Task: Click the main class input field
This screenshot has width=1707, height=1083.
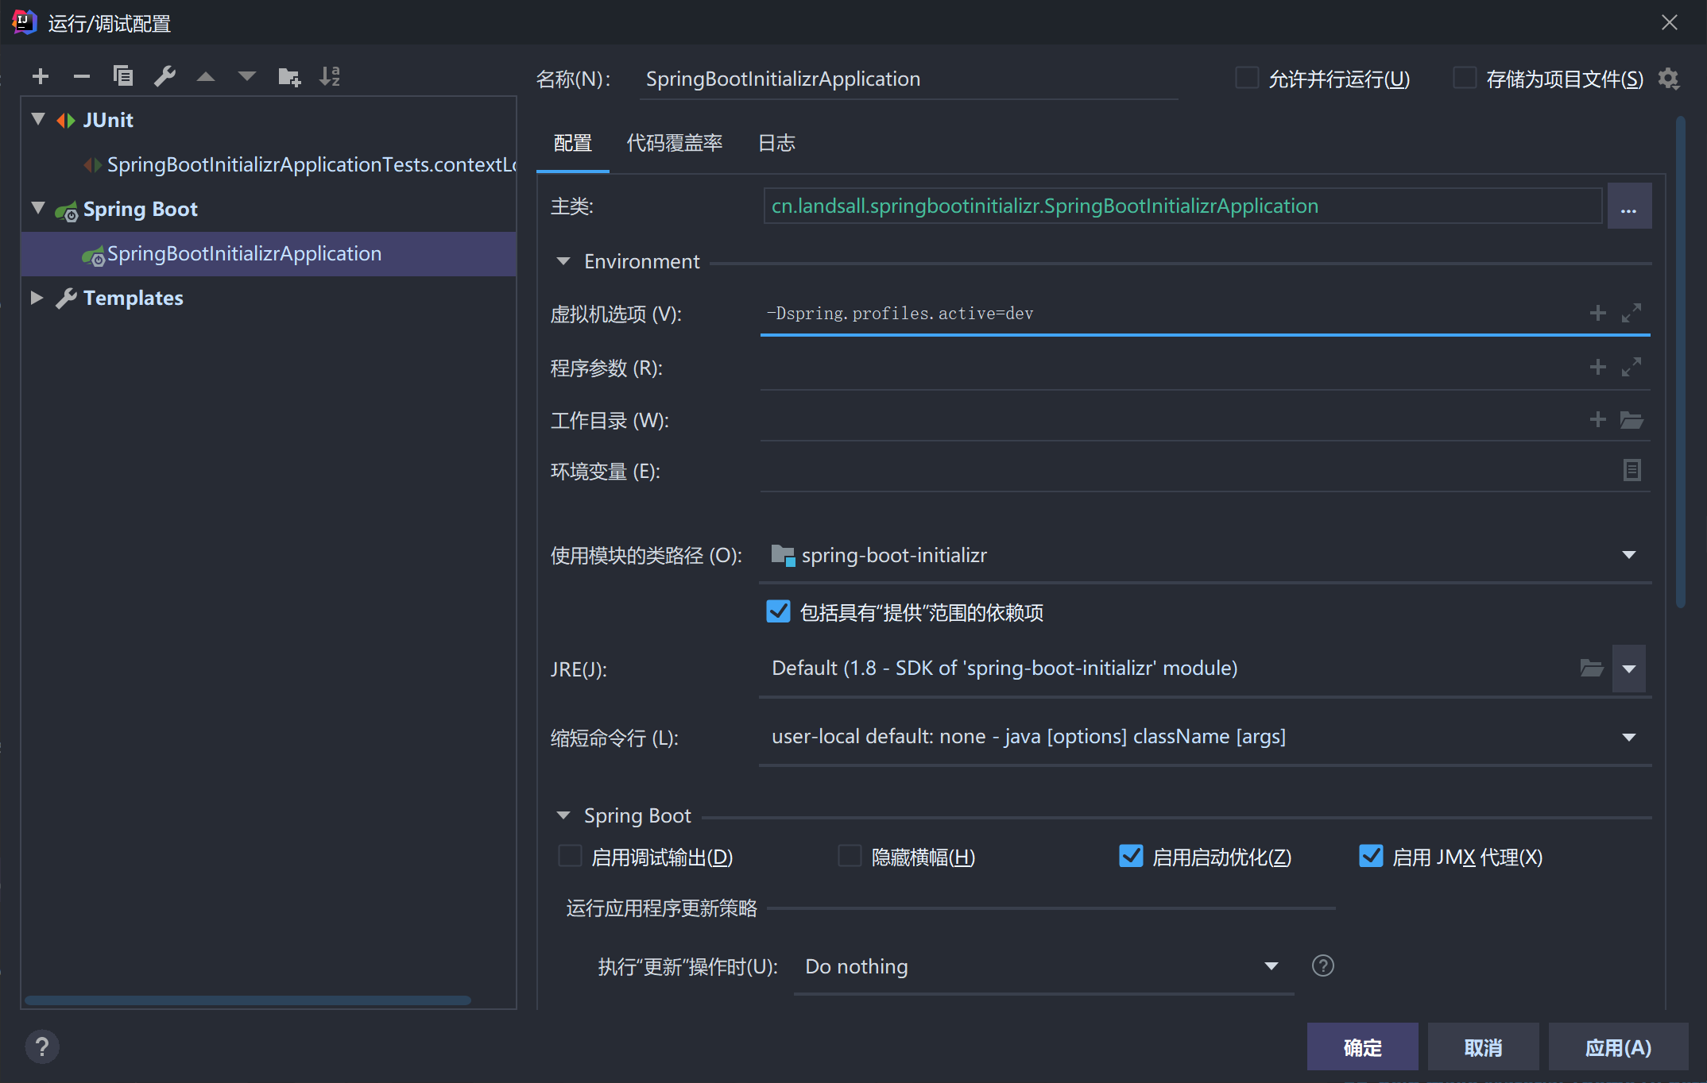Action: click(1183, 206)
